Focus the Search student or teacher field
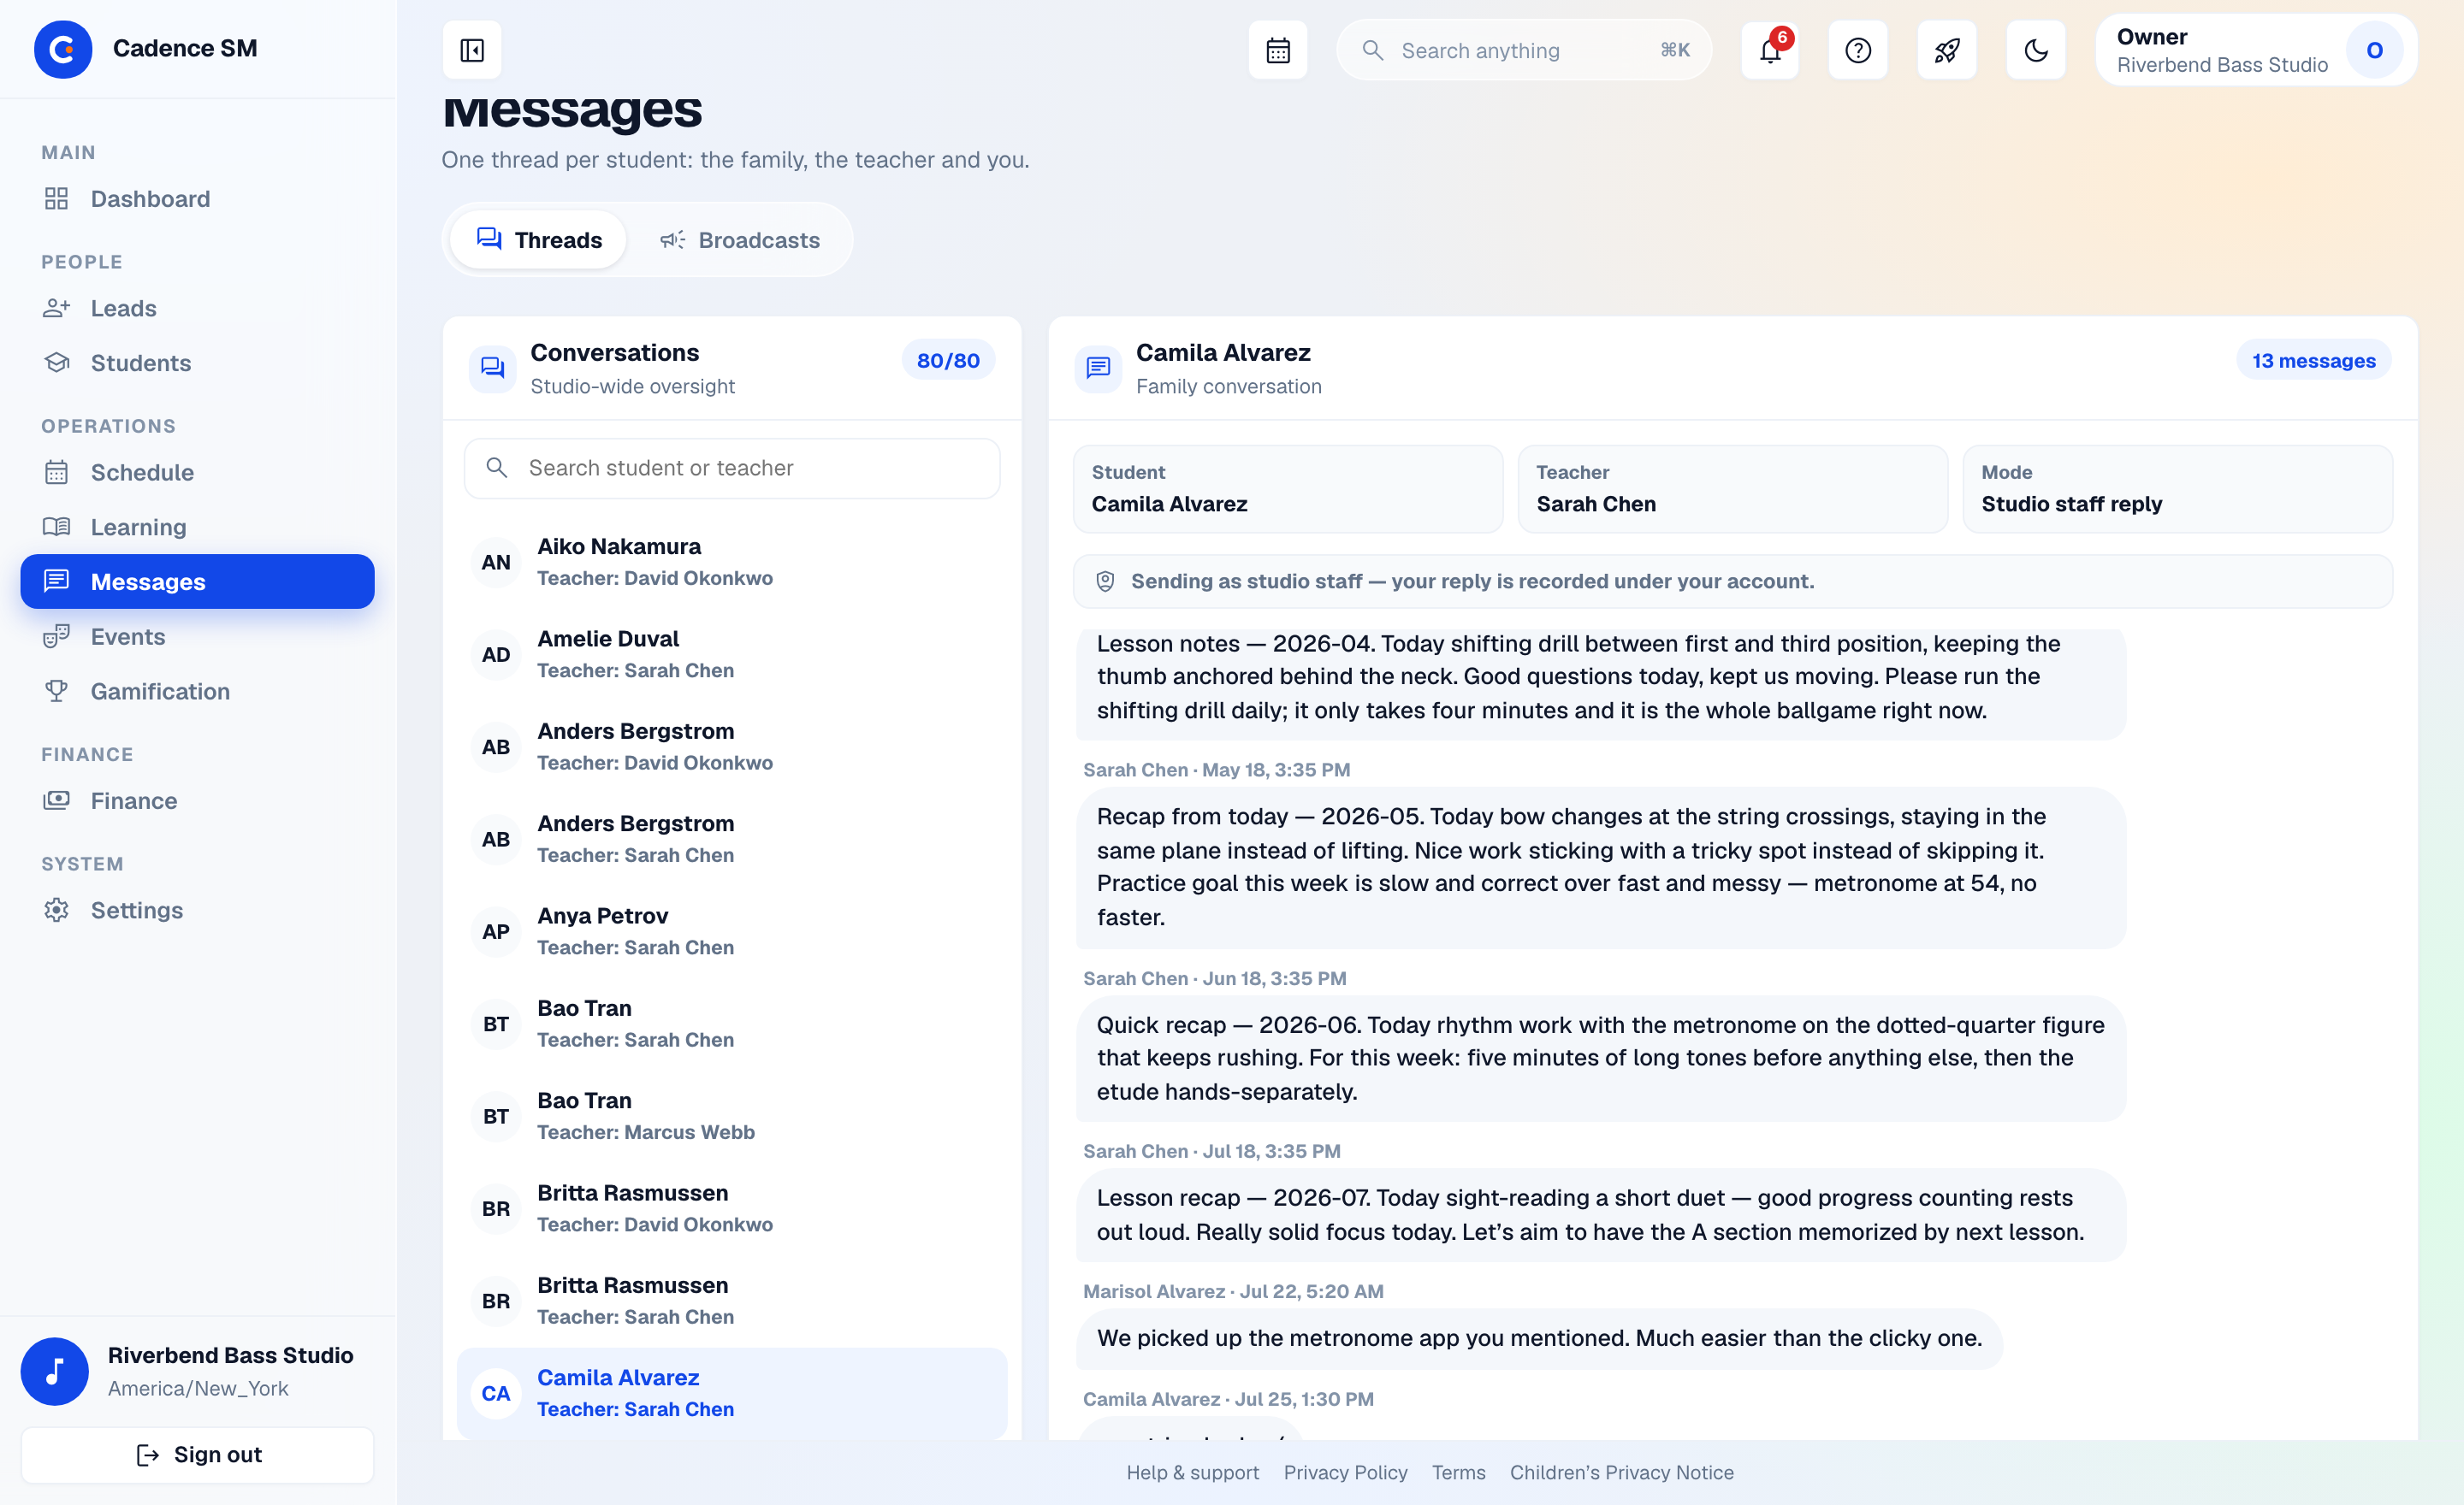Image resolution: width=2464 pixels, height=1505 pixels. pyautogui.click(x=732, y=468)
